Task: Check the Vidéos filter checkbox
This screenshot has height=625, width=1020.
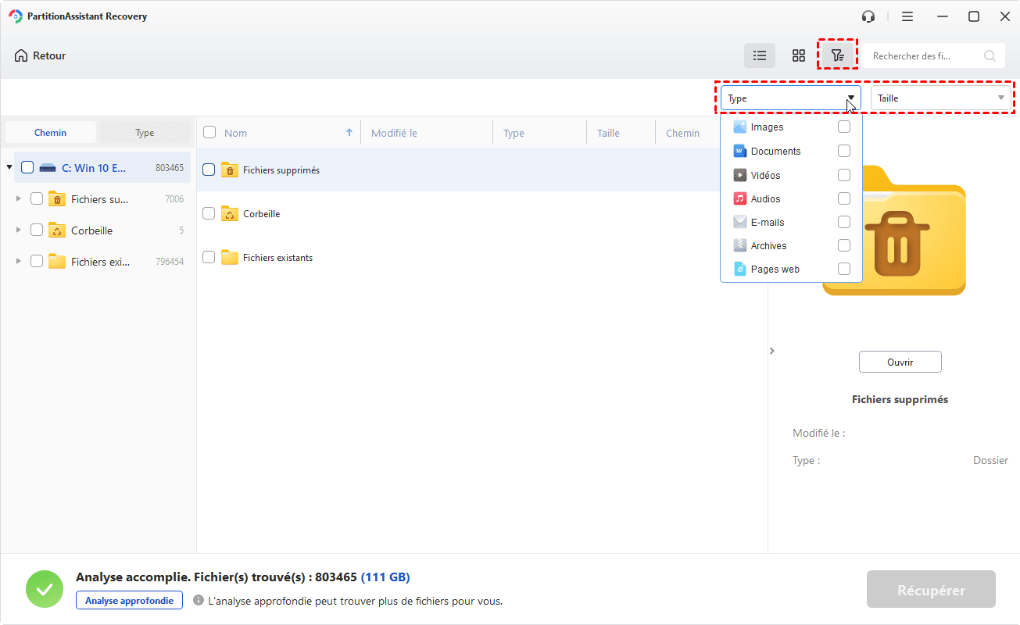Action: 844,176
